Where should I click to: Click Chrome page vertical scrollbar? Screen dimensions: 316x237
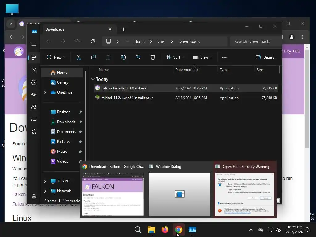307,99
